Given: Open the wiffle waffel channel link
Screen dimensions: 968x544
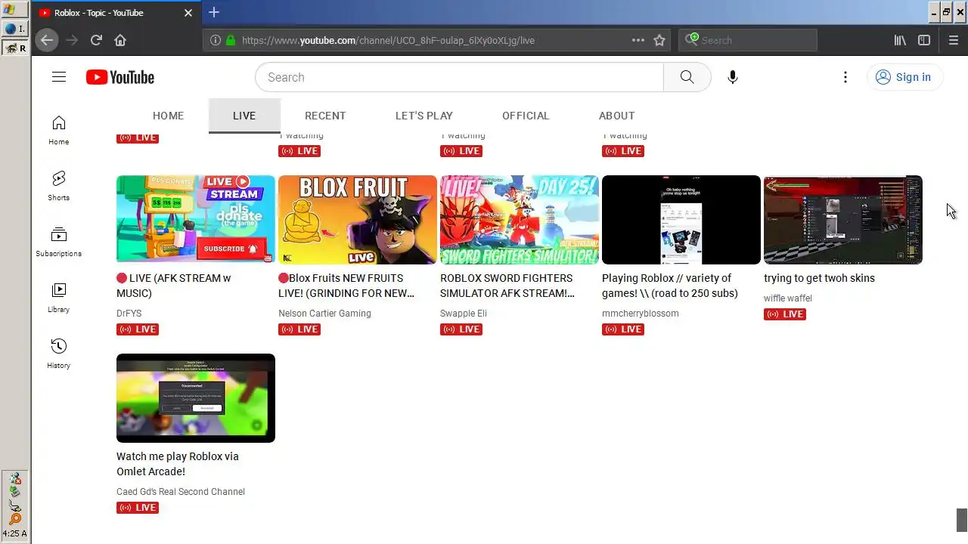Looking at the screenshot, I should pyautogui.click(x=788, y=298).
